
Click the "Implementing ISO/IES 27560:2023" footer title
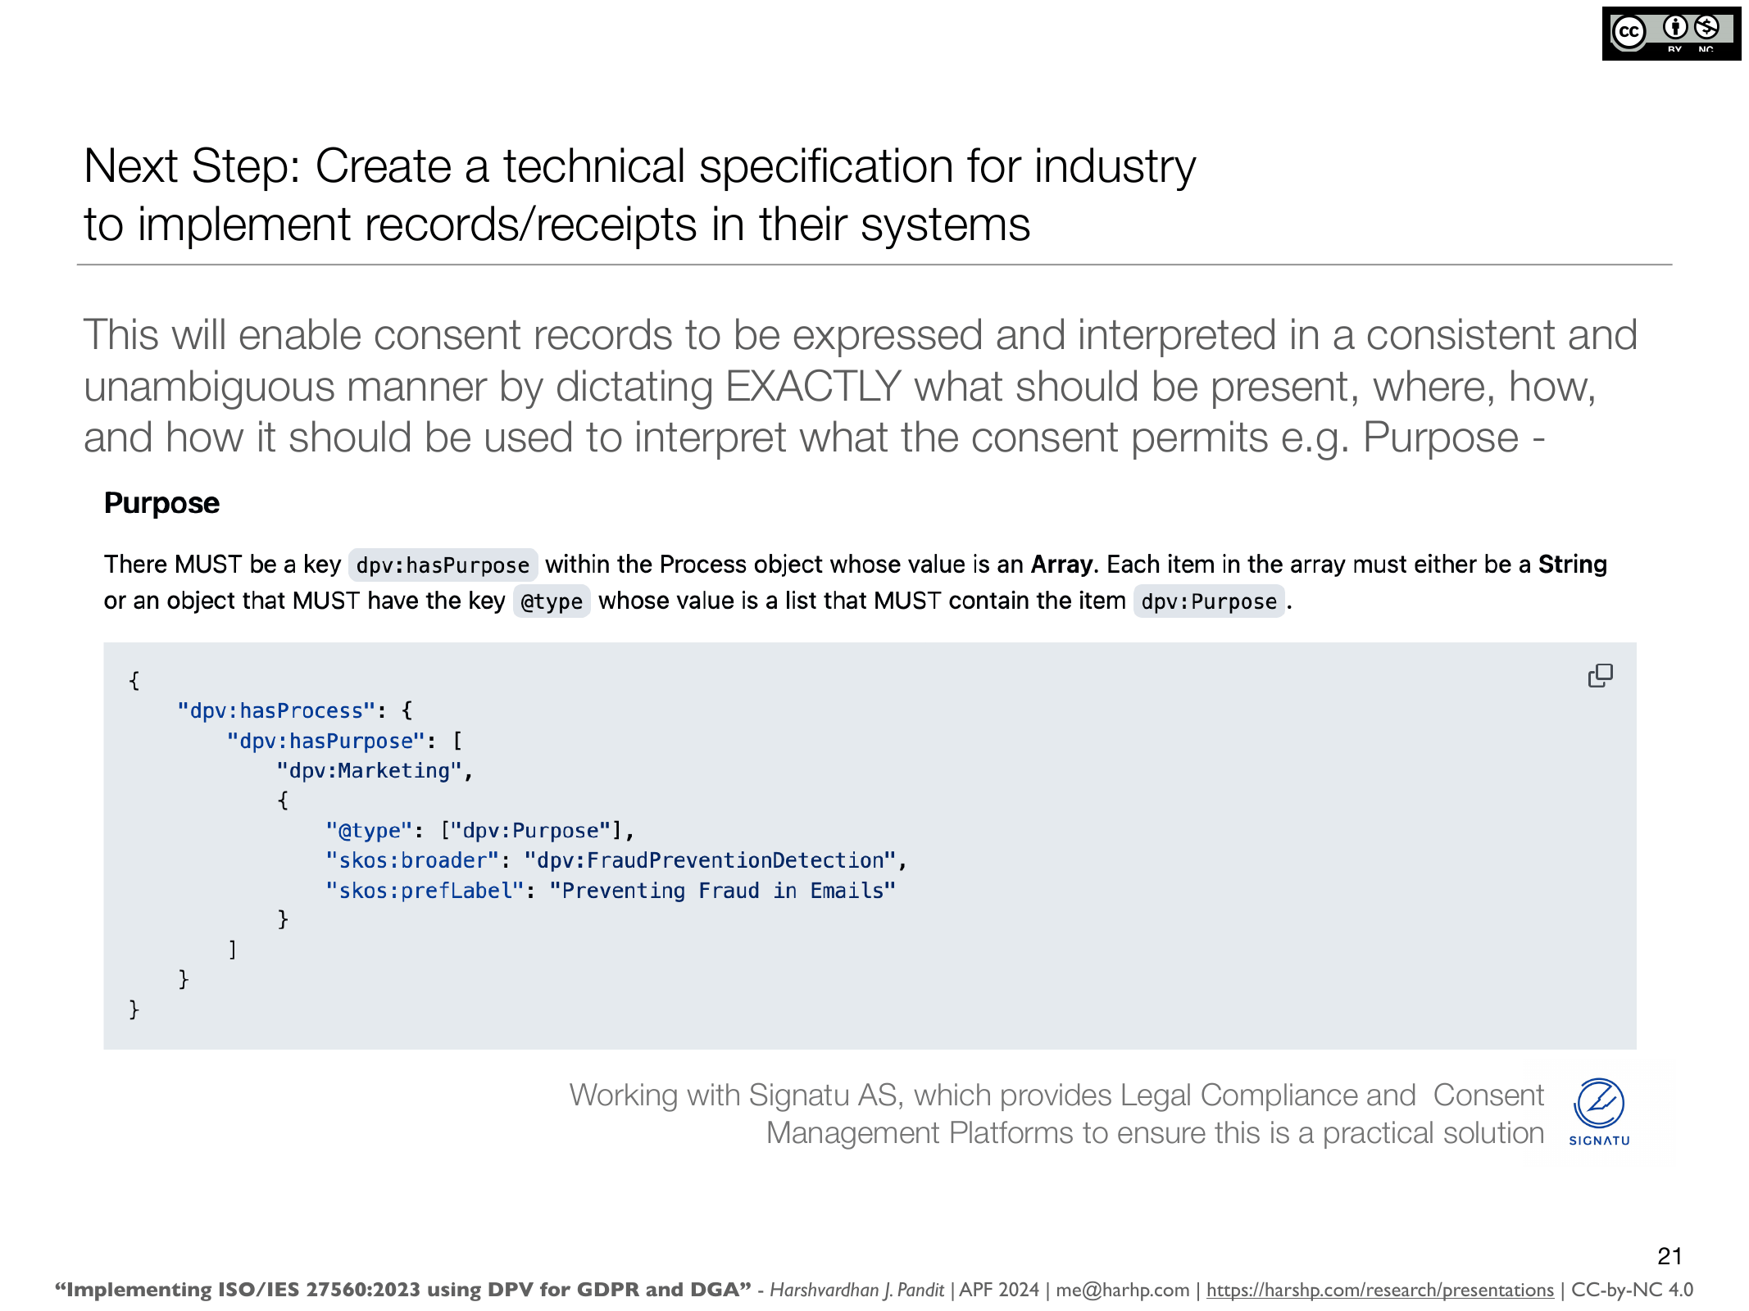pyautogui.click(x=402, y=1290)
